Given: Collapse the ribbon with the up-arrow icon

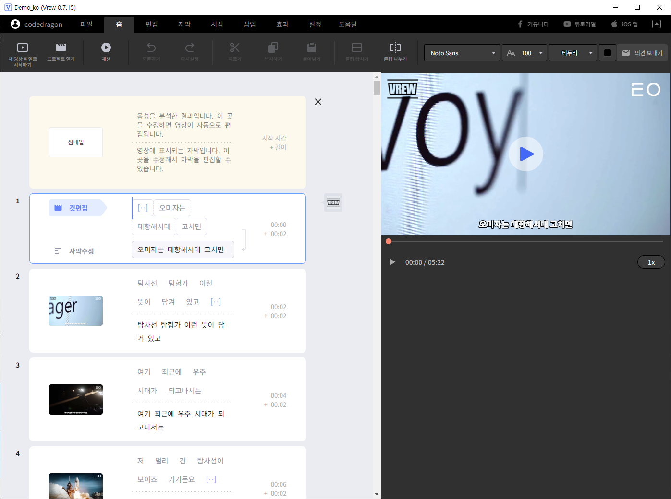Looking at the screenshot, I should 657,24.
